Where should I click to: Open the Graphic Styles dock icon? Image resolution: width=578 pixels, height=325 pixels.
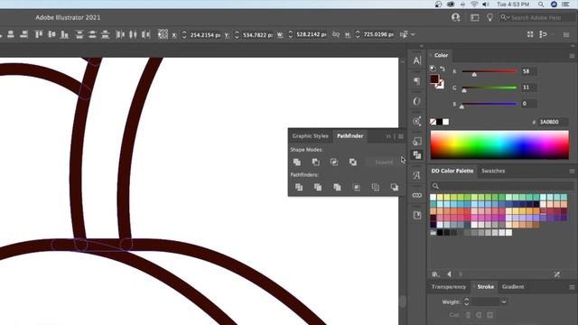417,141
